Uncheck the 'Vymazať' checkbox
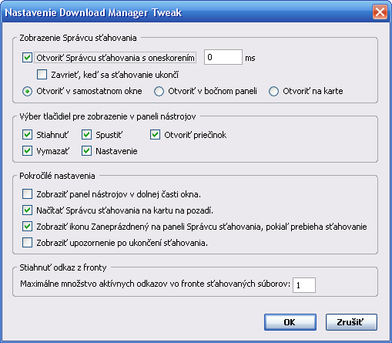This screenshot has height=343, width=392. click(27, 151)
